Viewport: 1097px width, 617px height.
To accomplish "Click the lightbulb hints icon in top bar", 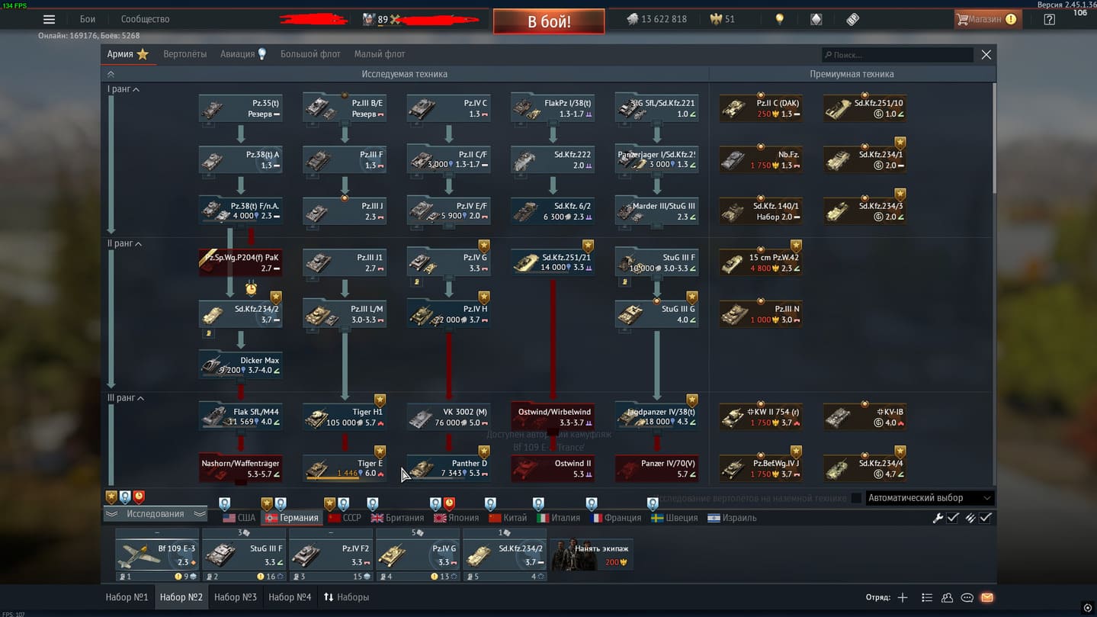I will point(779,20).
